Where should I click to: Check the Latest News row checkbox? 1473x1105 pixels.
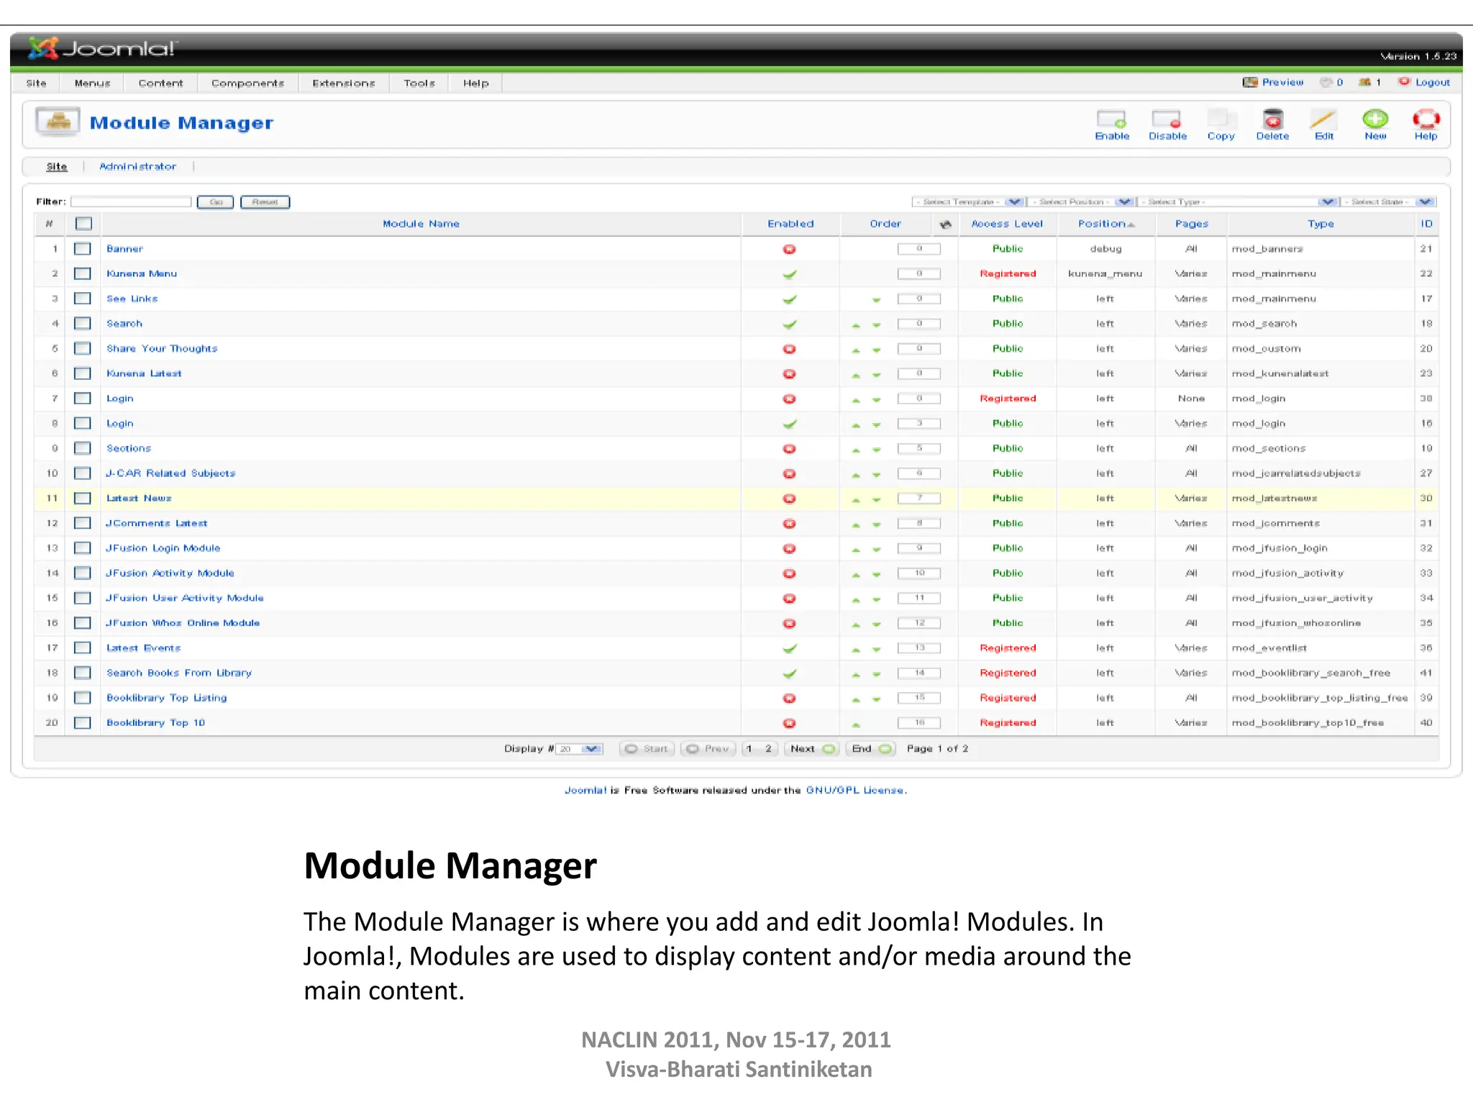[x=83, y=498]
